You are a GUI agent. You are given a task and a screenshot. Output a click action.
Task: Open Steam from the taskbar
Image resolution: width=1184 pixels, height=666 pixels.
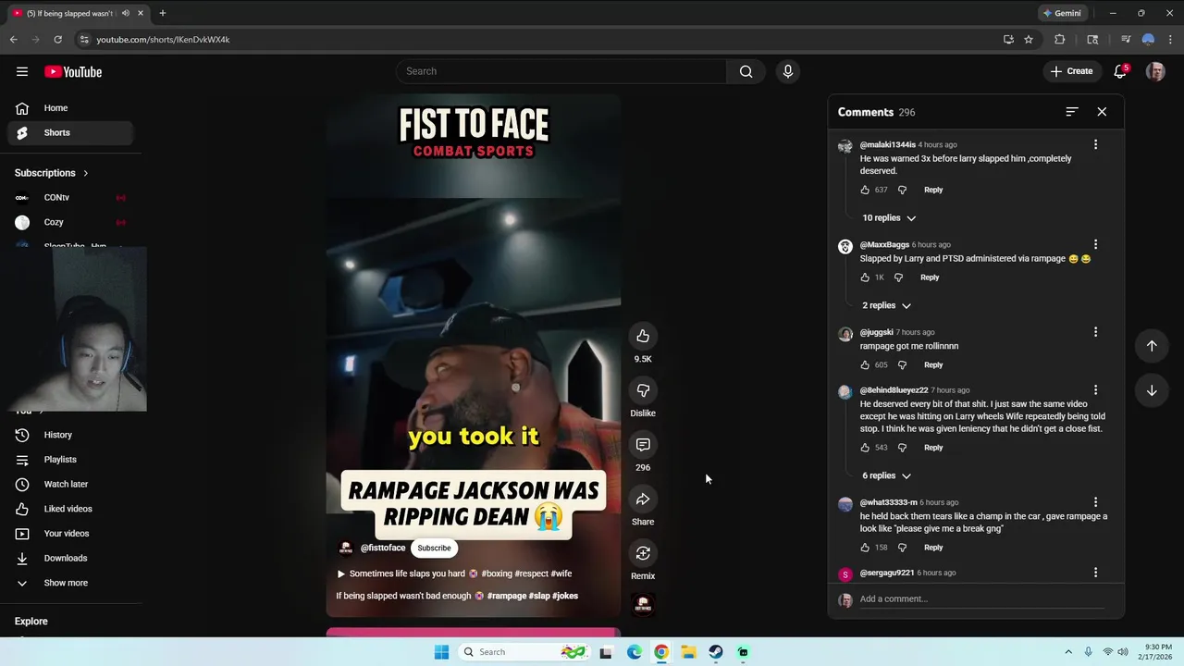click(715, 652)
